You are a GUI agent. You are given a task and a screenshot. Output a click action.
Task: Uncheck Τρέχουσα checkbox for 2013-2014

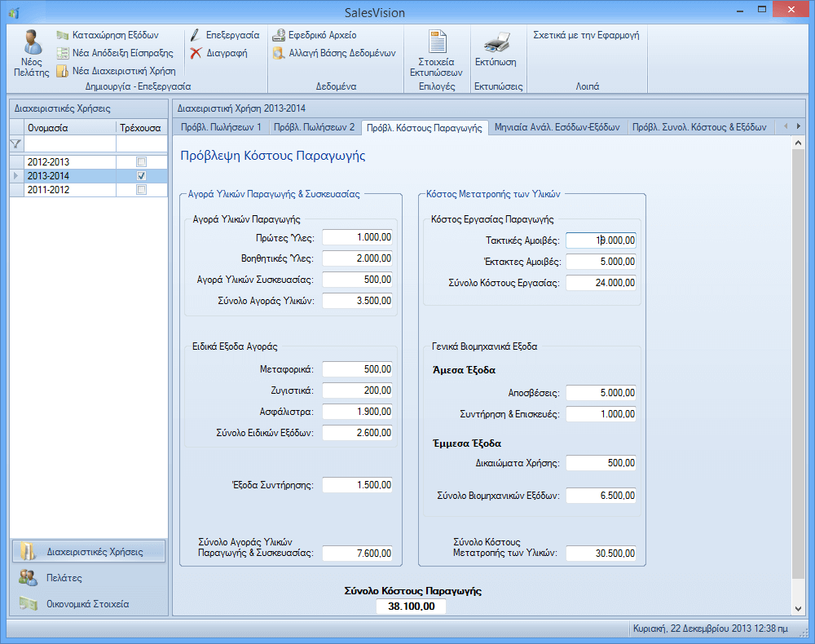tap(142, 176)
